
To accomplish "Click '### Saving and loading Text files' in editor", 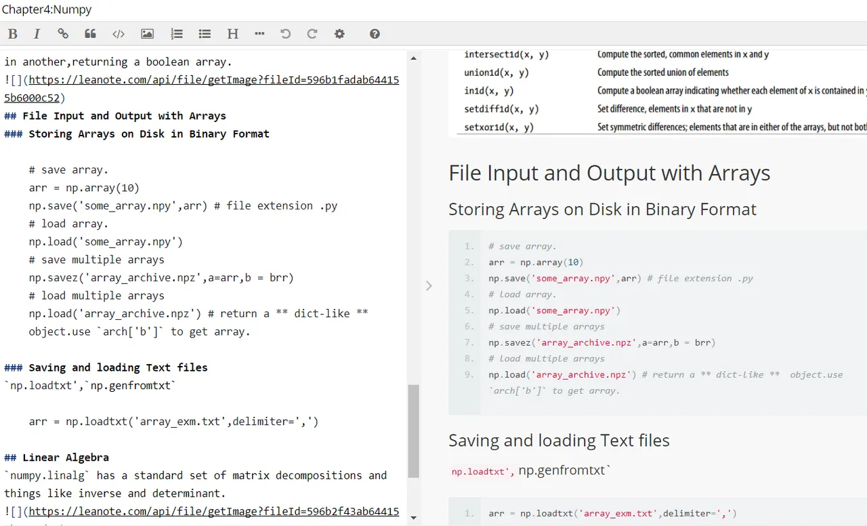I will tap(106, 367).
